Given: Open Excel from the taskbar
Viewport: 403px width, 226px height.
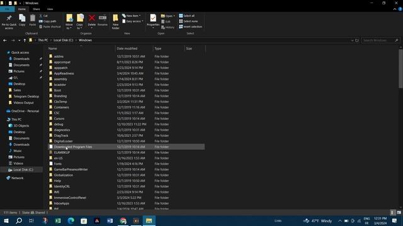Looking at the screenshot, I should click(x=58, y=220).
